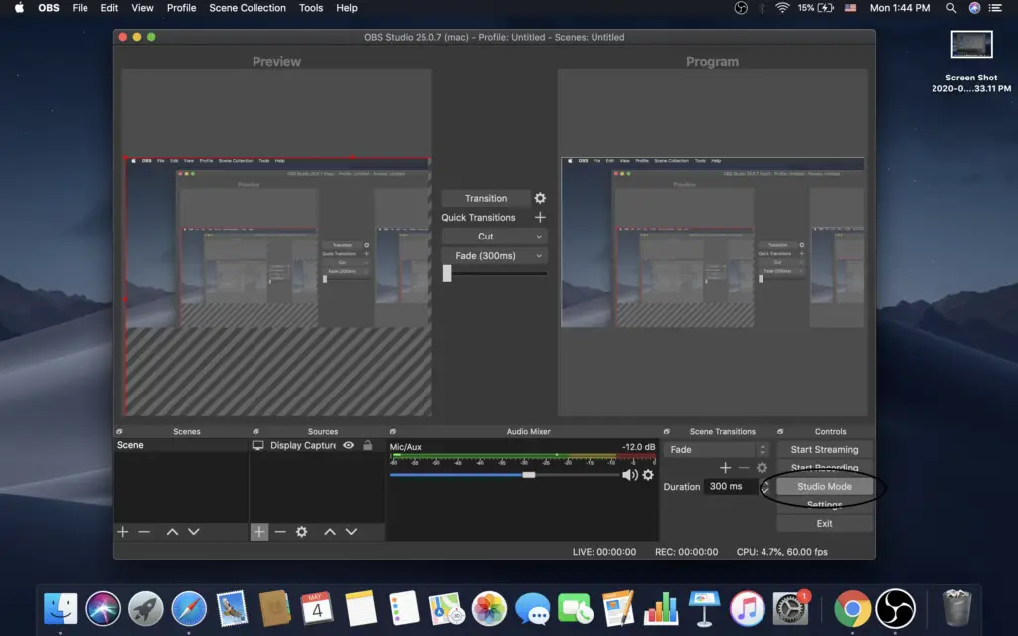Click the "REC: 00:00:00" status text
Image resolution: width=1018 pixels, height=636 pixels.
point(686,552)
